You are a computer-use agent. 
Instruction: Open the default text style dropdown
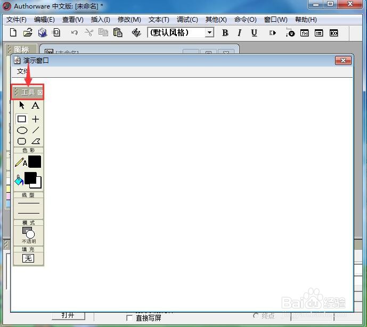(x=209, y=32)
